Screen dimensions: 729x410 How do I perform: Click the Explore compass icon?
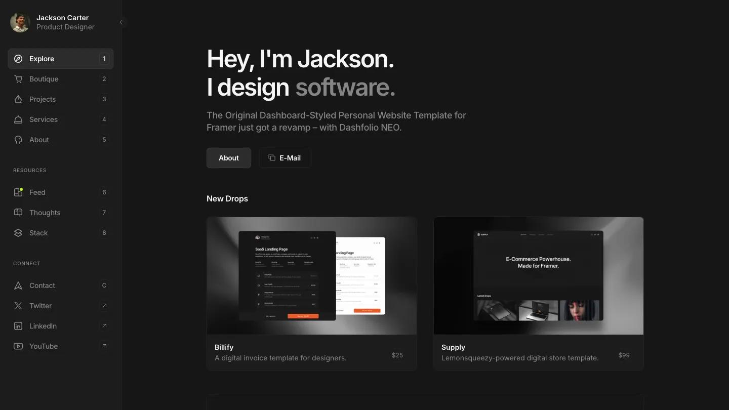[18, 59]
